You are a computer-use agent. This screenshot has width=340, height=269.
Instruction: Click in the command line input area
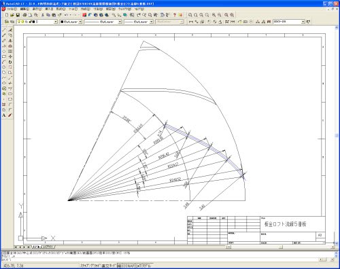click(x=158, y=259)
